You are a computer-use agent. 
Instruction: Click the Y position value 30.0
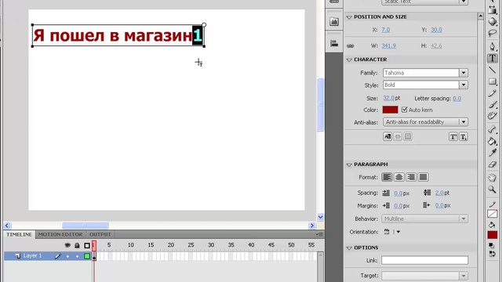(436, 30)
